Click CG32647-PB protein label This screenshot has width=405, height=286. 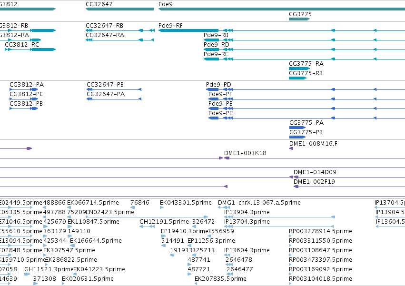(105, 85)
